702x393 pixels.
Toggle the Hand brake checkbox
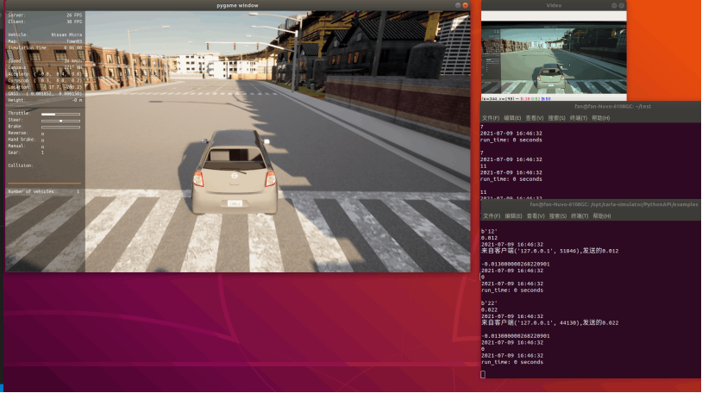43,140
